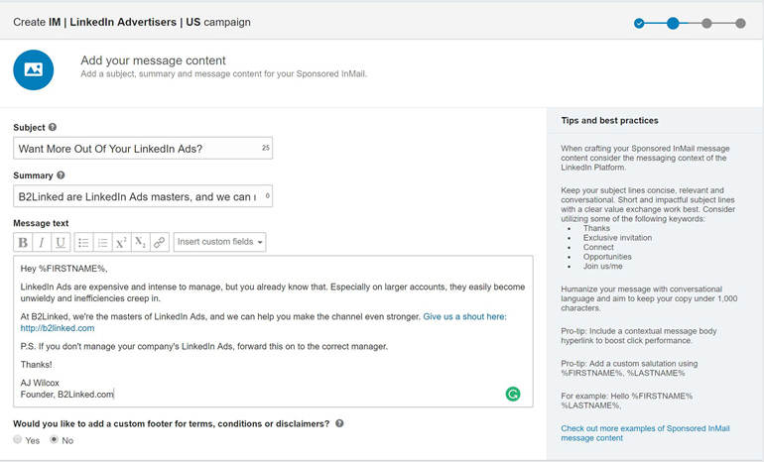
Task: Click the 'Tips and best practices' heading
Action: [609, 121]
